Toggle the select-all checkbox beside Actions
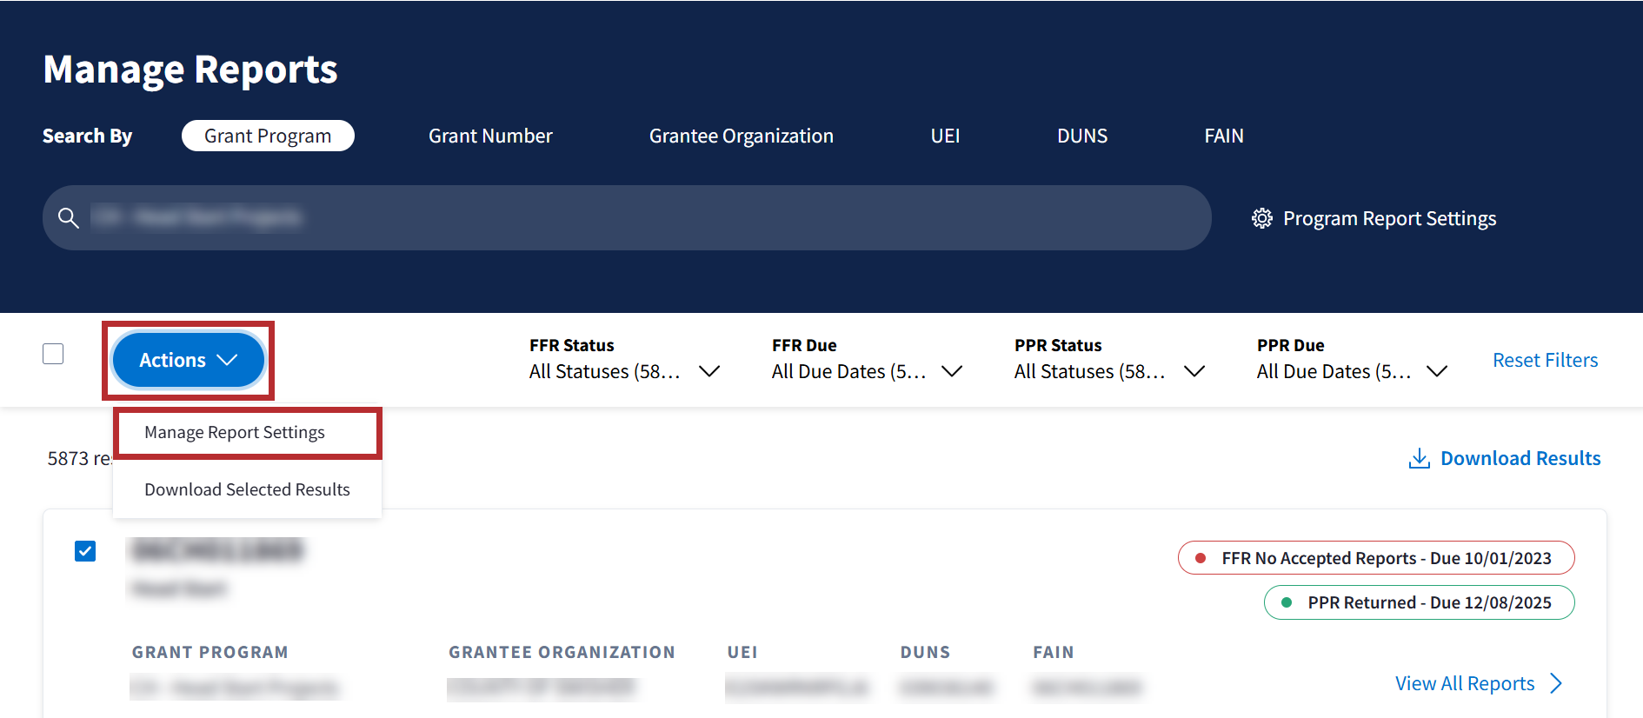The image size is (1643, 718). pos(53,354)
